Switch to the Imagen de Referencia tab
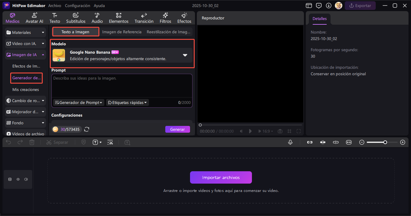This screenshot has height=216, width=411. click(122, 32)
